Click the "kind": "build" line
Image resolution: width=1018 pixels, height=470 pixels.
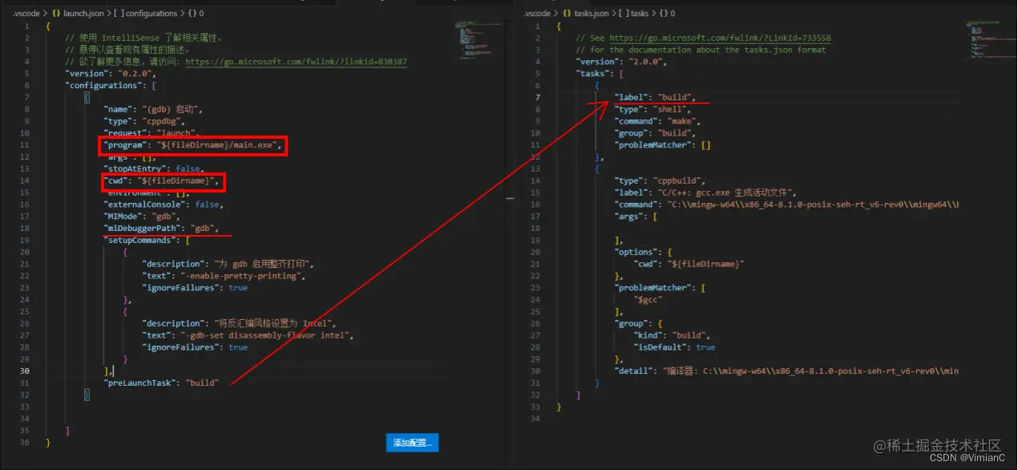[672, 335]
